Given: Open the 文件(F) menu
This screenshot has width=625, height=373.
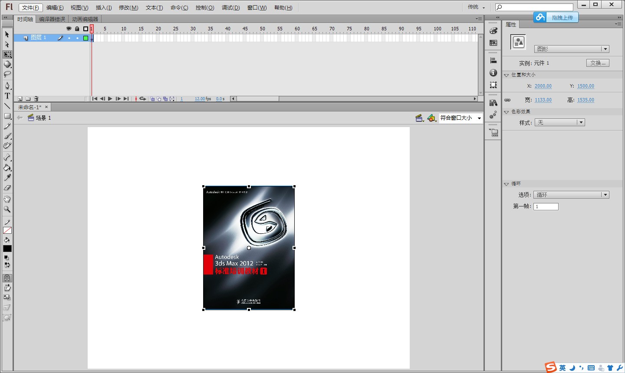Looking at the screenshot, I should tap(30, 8).
